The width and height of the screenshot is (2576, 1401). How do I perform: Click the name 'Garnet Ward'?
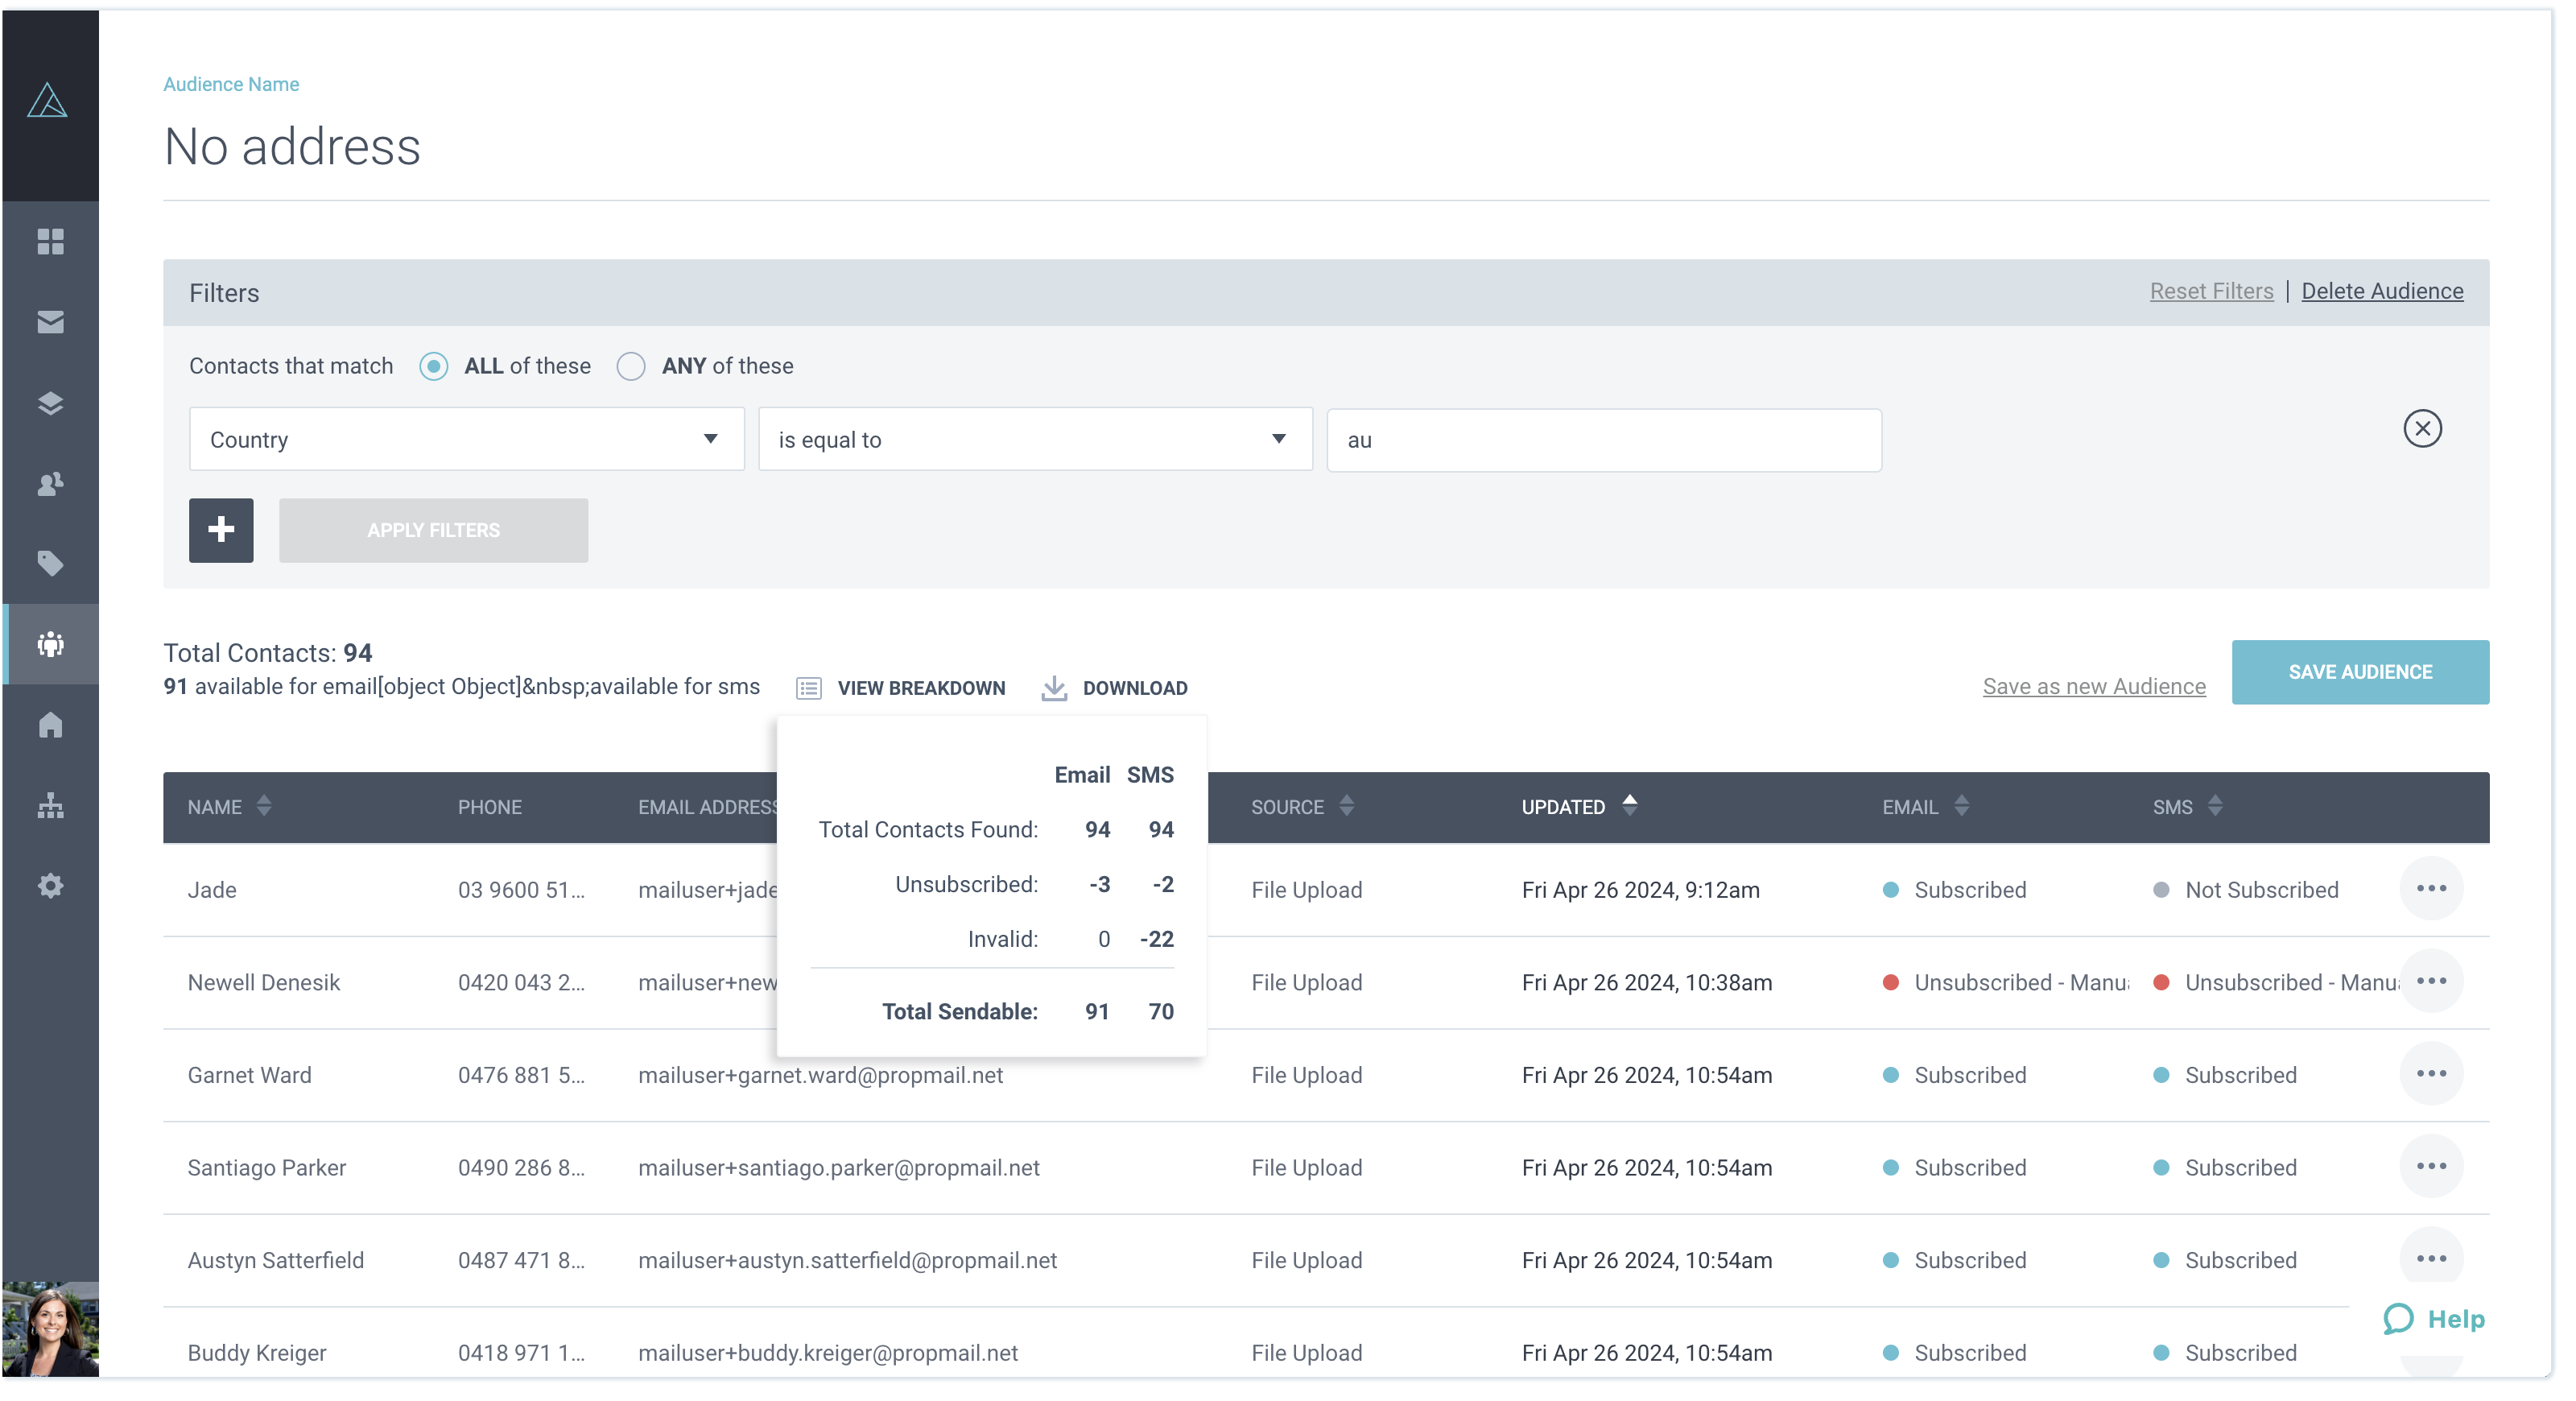click(250, 1075)
